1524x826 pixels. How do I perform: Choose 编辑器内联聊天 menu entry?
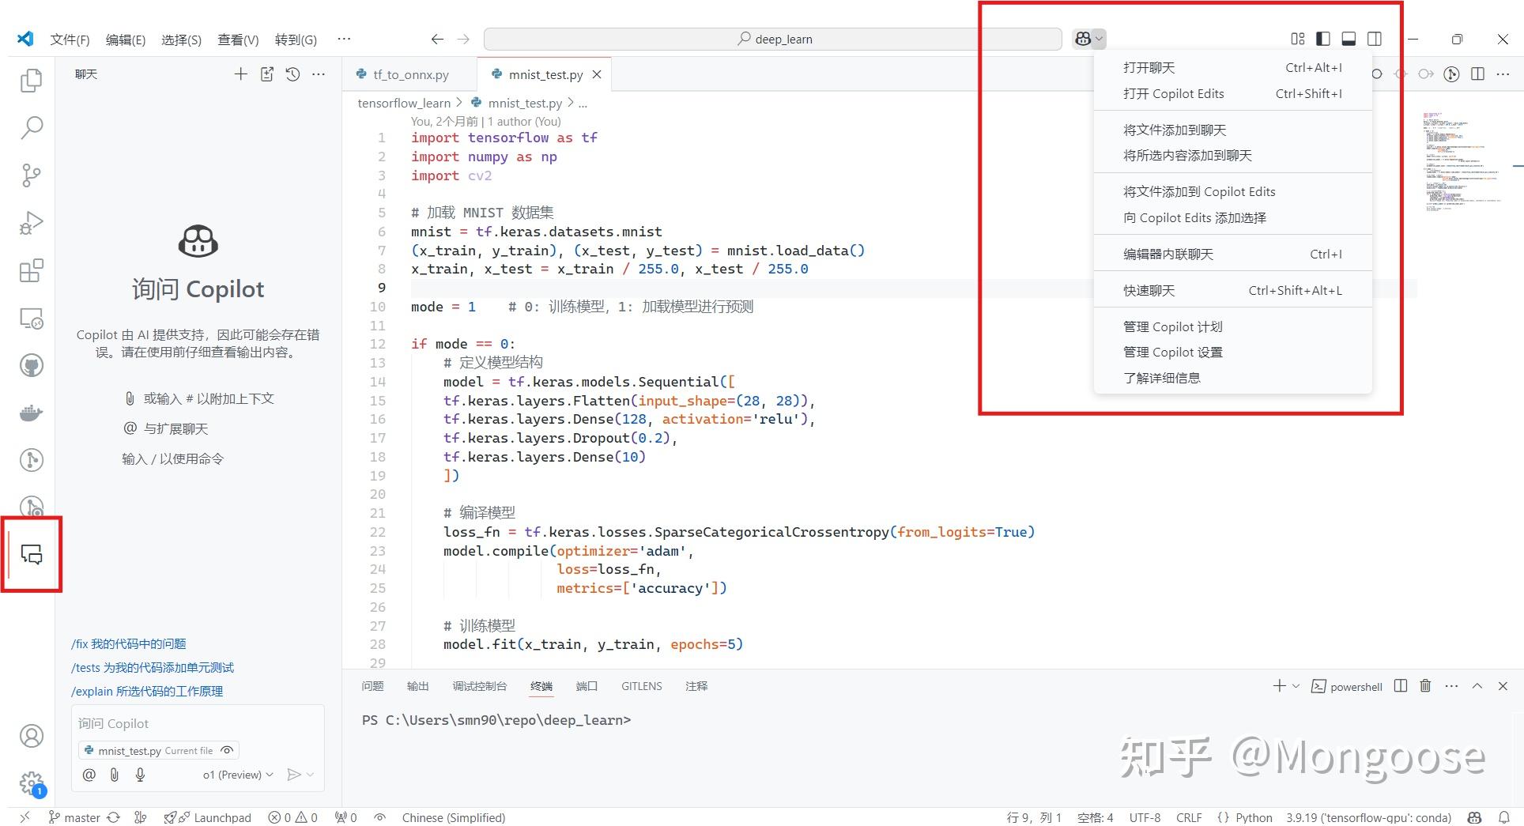(x=1232, y=254)
